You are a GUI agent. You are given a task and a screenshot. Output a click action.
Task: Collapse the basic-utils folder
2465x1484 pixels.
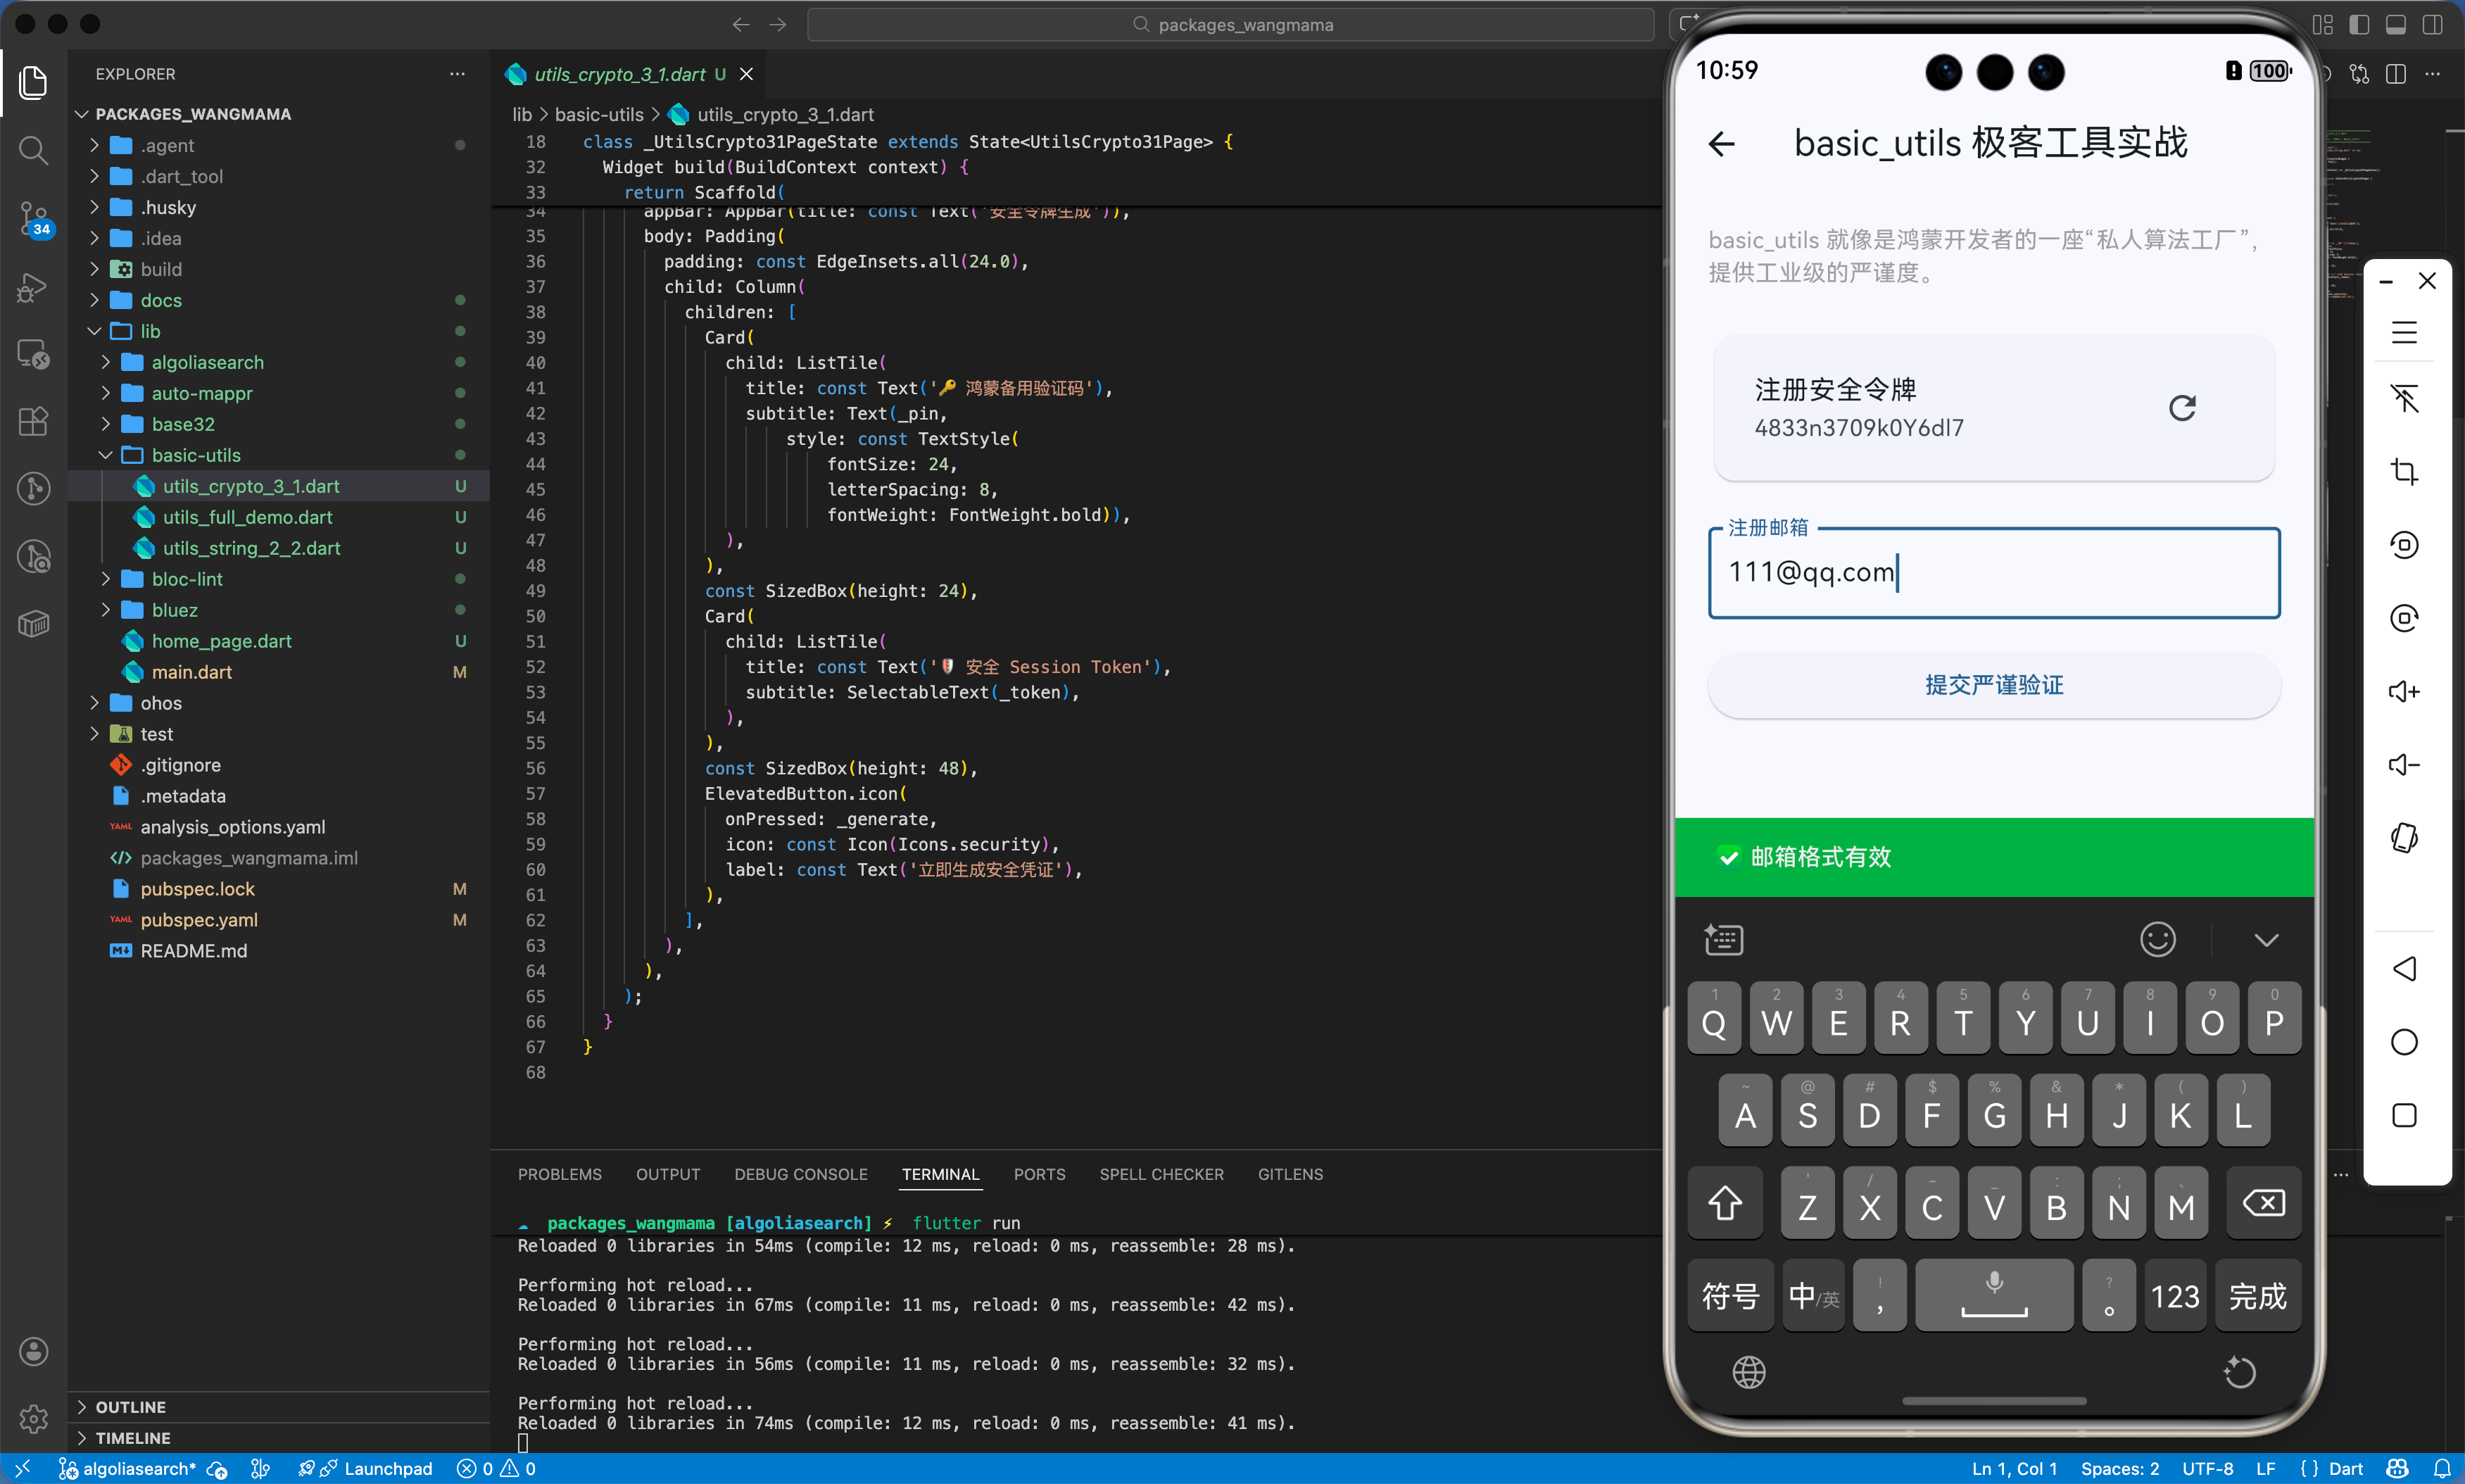pyautogui.click(x=196, y=455)
